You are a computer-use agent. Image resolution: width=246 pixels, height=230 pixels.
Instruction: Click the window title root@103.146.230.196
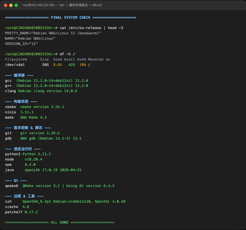tap(39, 5)
